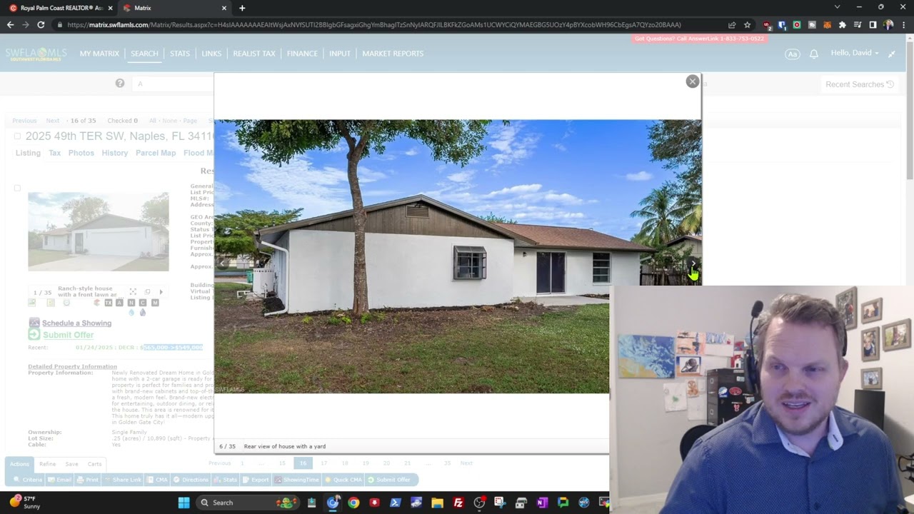Click the help question mark icon
Viewport: 914px width, 514px height.
click(120, 84)
